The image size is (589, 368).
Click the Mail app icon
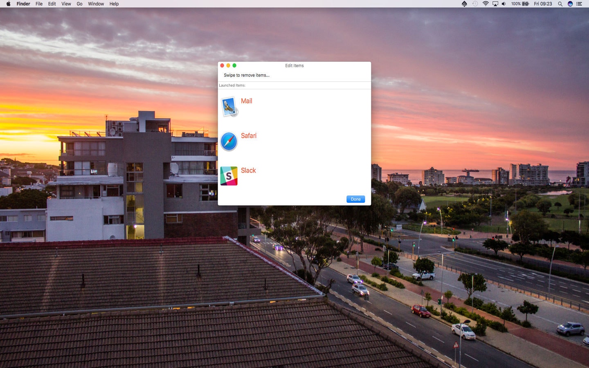pos(229,107)
